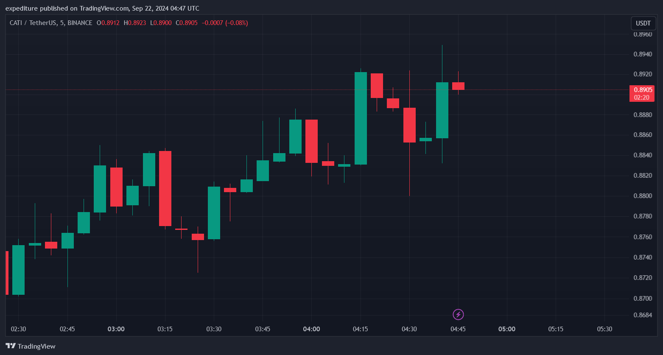Click the −0.0007 (−0.08%) change value
Screen dimensions: 663x355
224,23
